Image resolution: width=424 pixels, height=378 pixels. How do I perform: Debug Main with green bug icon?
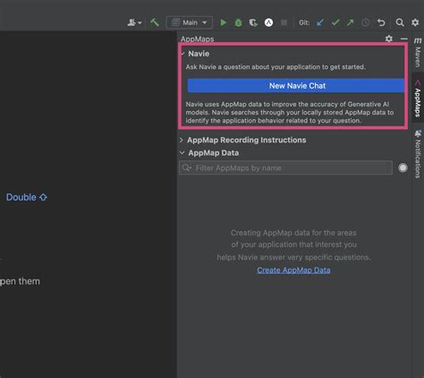[x=238, y=22]
